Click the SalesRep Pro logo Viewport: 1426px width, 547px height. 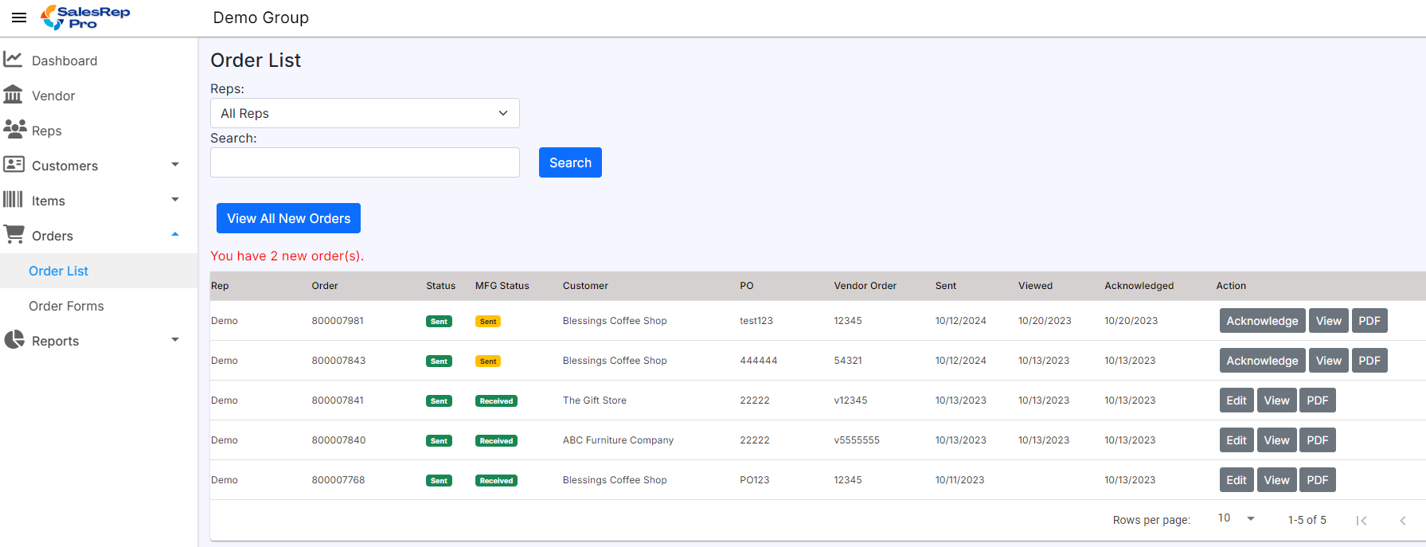[x=85, y=17]
